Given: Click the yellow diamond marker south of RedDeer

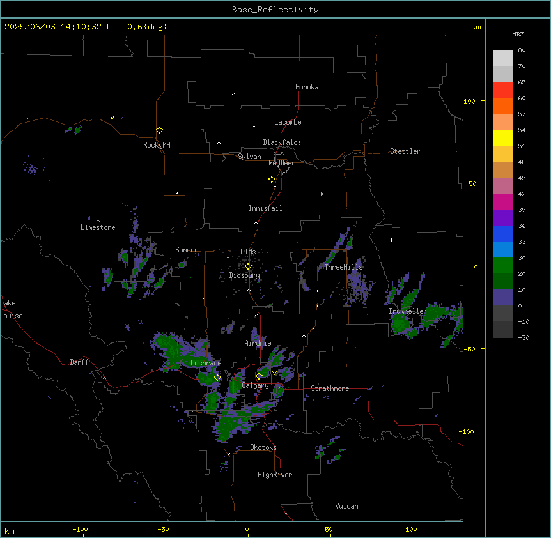Looking at the screenshot, I should 272,180.
